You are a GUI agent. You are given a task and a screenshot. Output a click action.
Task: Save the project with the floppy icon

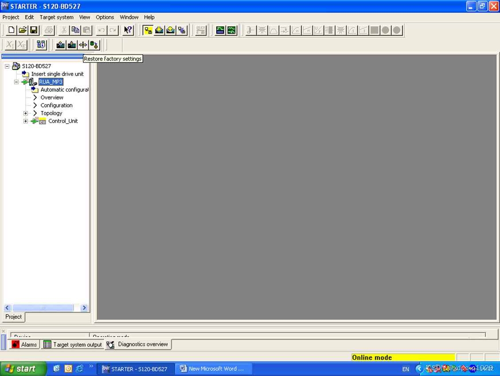(34, 30)
